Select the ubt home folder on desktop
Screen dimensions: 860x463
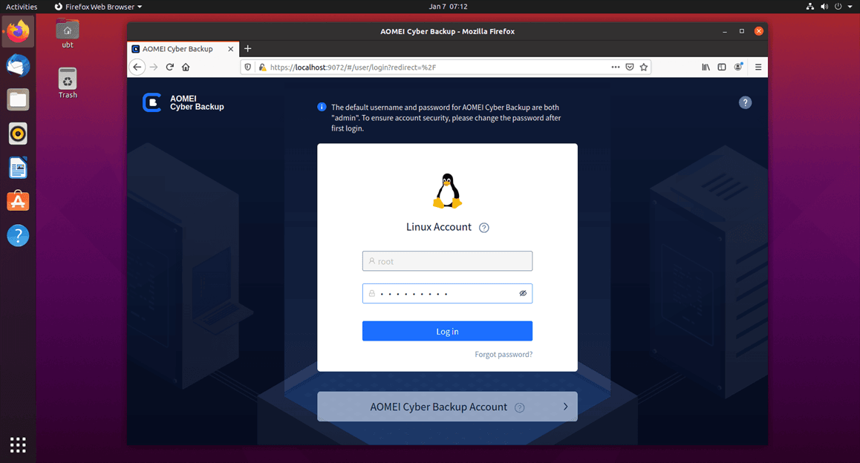(68, 34)
